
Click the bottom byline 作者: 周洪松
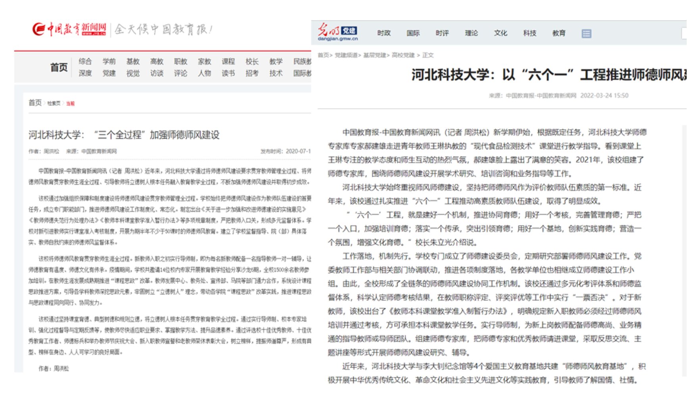54,369
